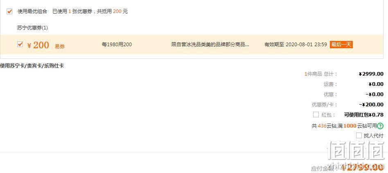Uncheck the 使用最优组合 checkbox
388x173 pixels.
pyautogui.click(x=9, y=11)
